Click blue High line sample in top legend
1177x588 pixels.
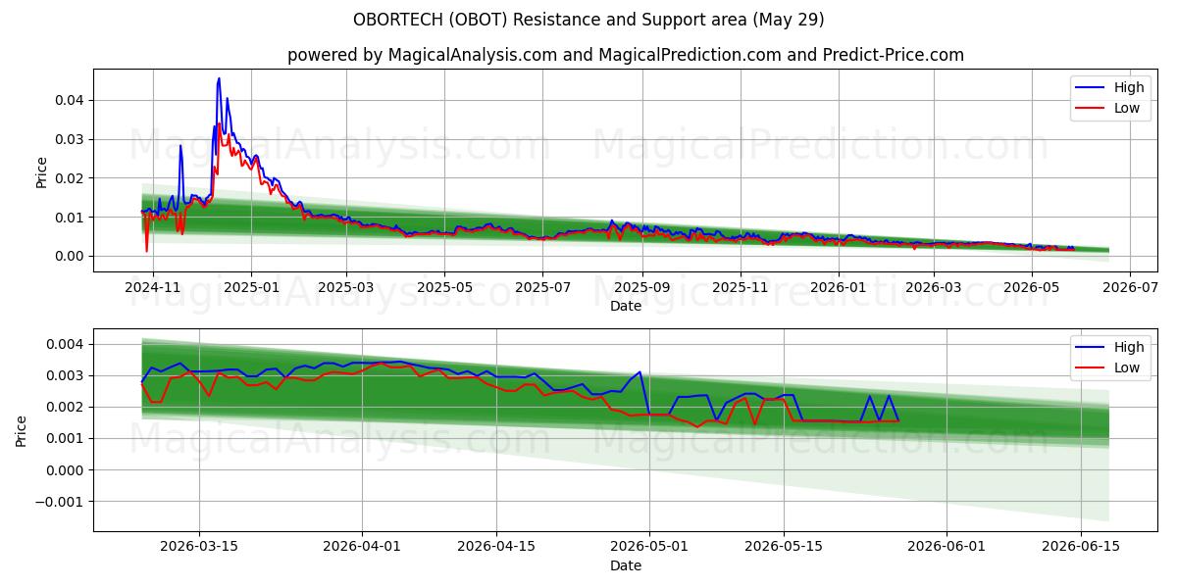click(x=1091, y=88)
